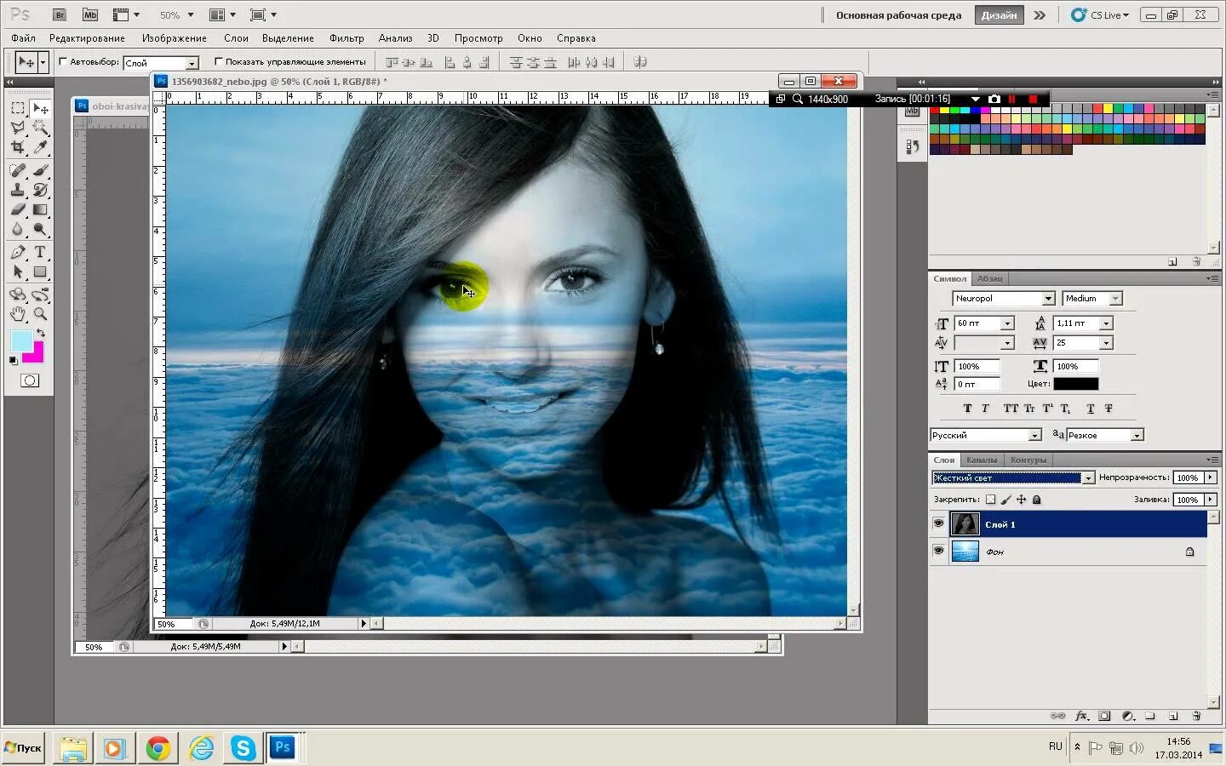The image size is (1226, 766).
Task: Enable the Автовыбор checkbox
Action: click(x=63, y=61)
